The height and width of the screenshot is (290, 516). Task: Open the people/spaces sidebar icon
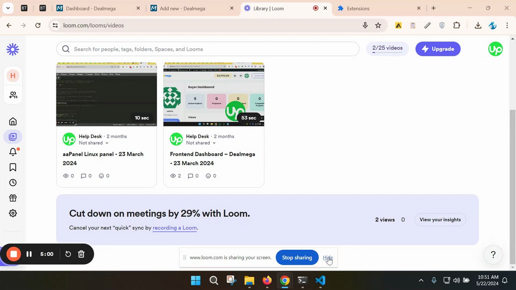click(13, 95)
